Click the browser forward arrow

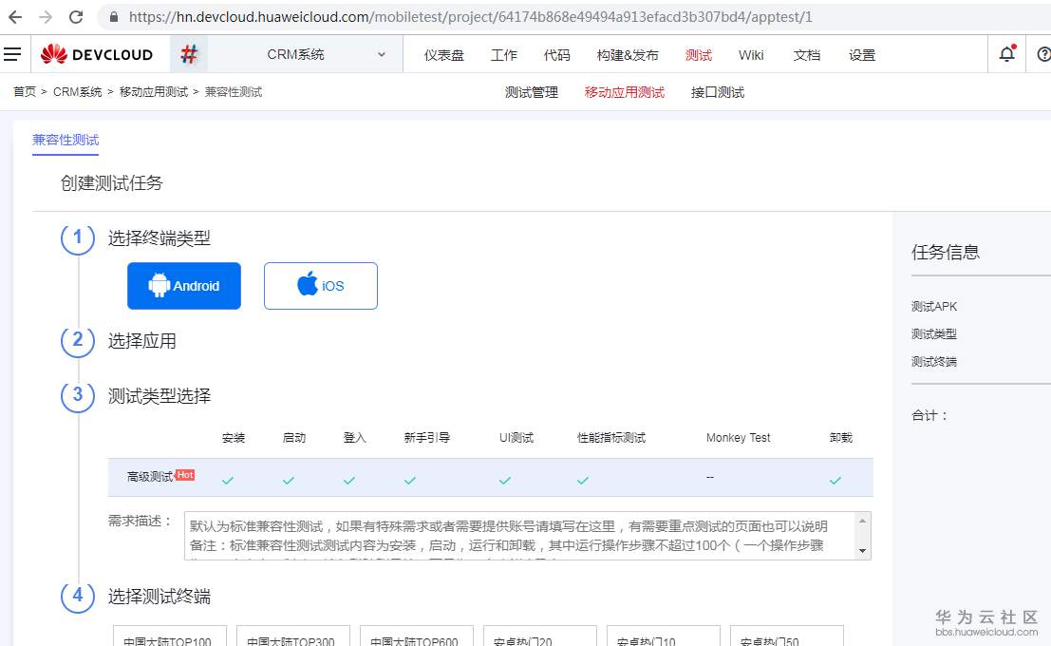pos(46,17)
